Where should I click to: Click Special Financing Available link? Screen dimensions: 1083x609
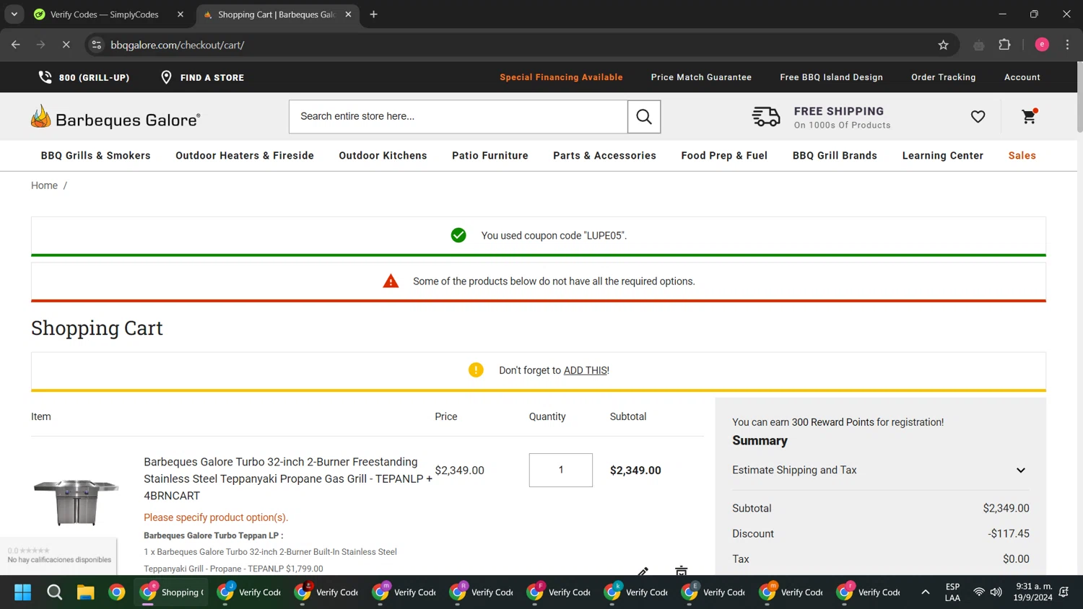coord(561,77)
